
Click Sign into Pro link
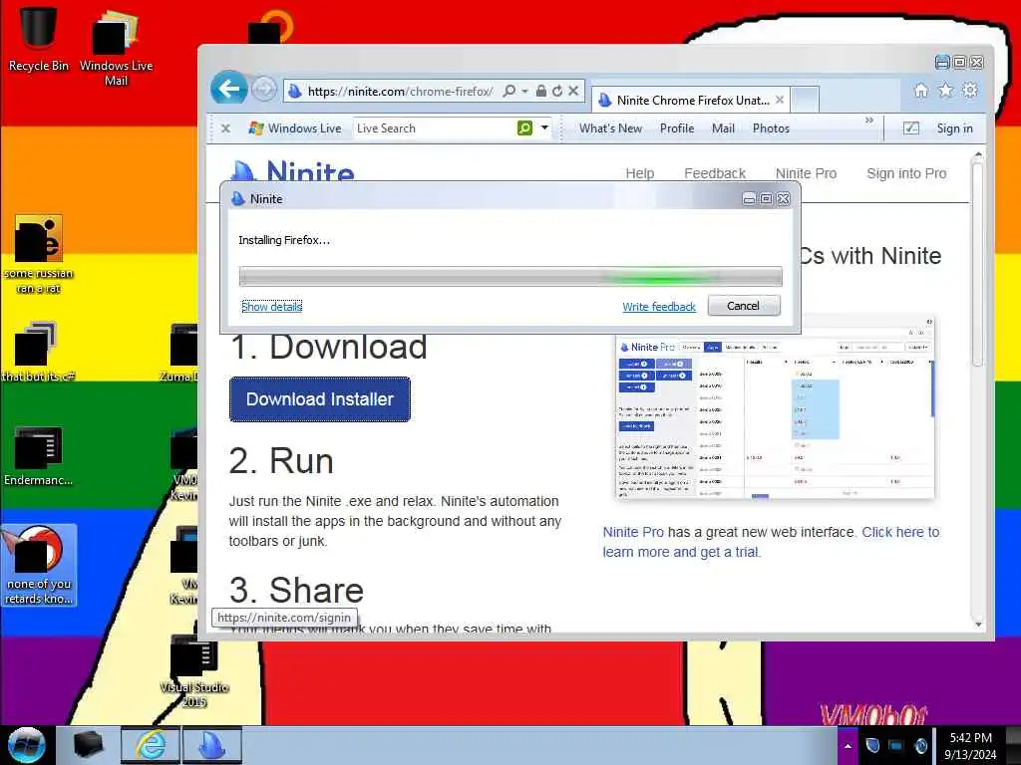tap(906, 173)
